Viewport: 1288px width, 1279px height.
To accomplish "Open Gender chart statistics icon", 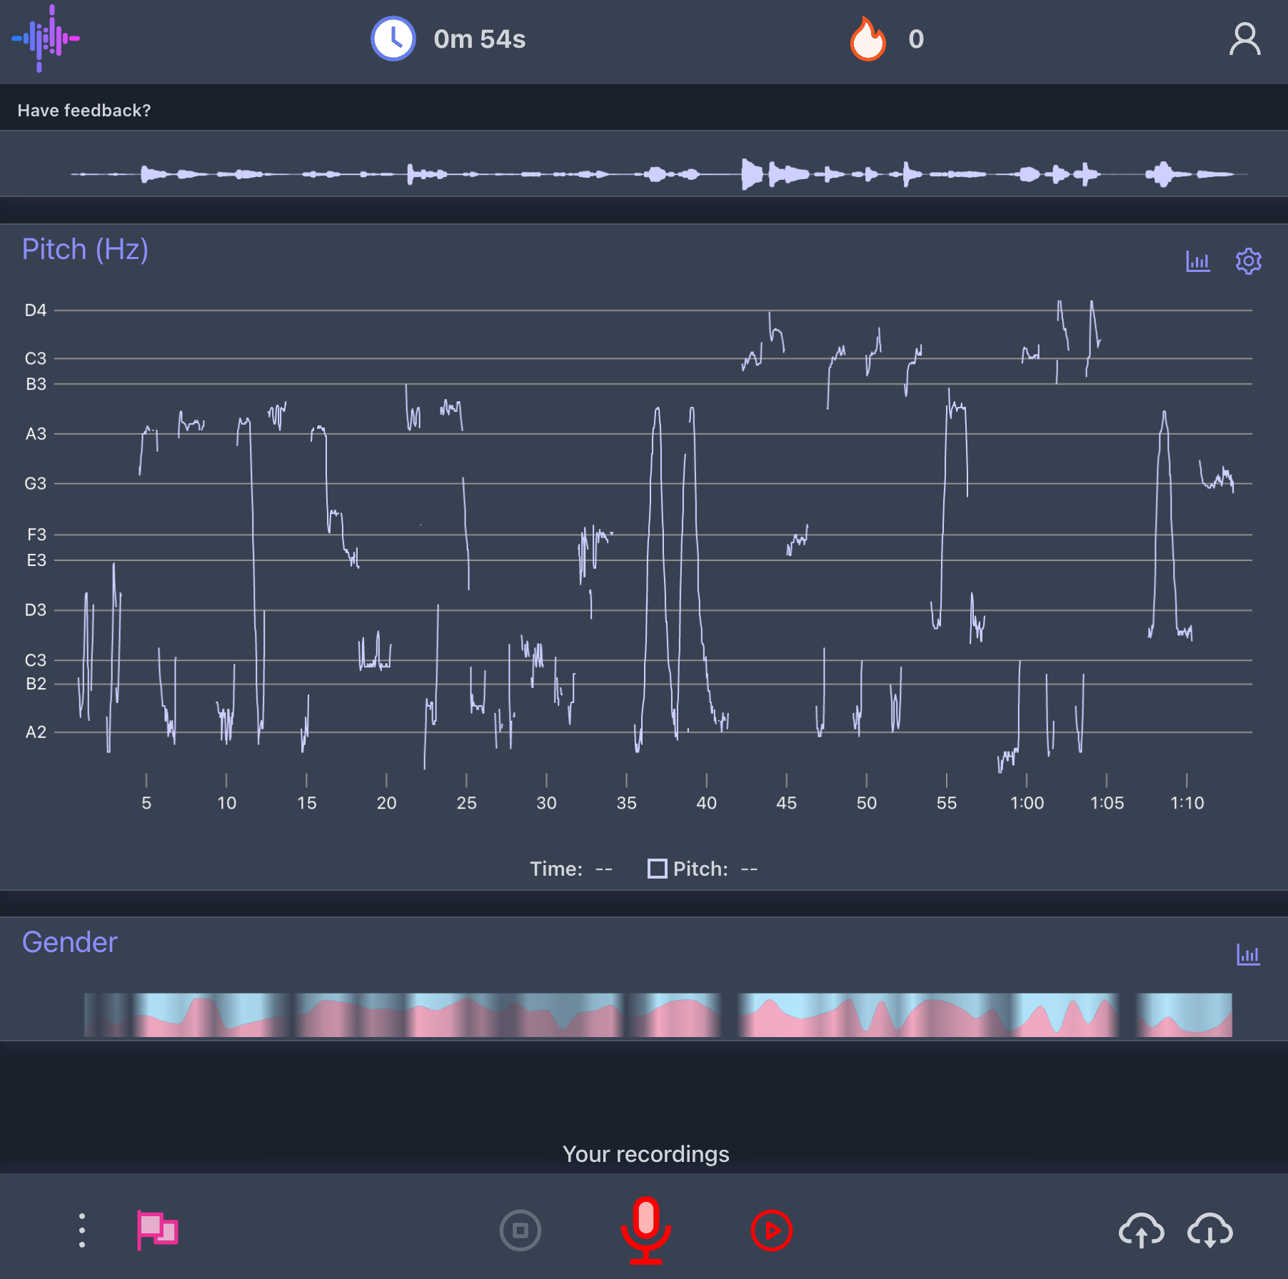I will tap(1248, 954).
